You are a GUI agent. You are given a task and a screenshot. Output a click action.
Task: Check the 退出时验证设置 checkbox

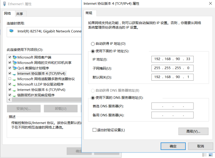click(x=94, y=130)
